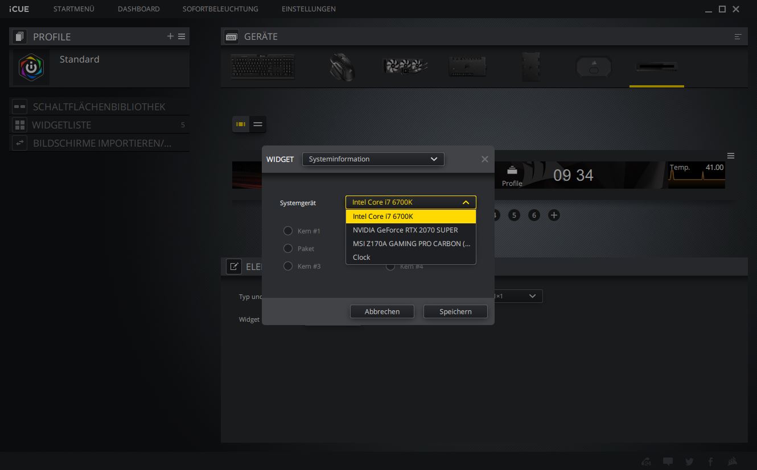Image resolution: width=757 pixels, height=470 pixels.
Task: Open the Widgetliste section
Action: tap(61, 125)
